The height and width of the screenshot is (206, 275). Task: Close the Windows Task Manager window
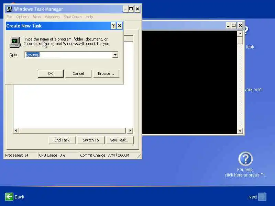pyautogui.click(x=137, y=9)
